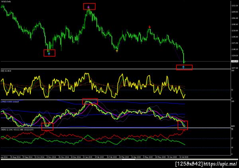The height and width of the screenshot is (168, 239).
Task: Click the 1242.60 price axis label
Action: point(235,24)
